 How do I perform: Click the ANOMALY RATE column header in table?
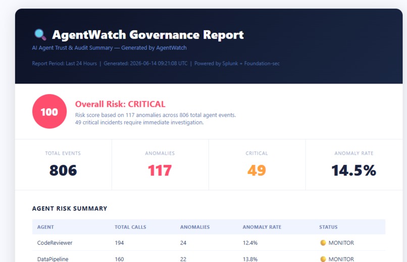click(262, 227)
